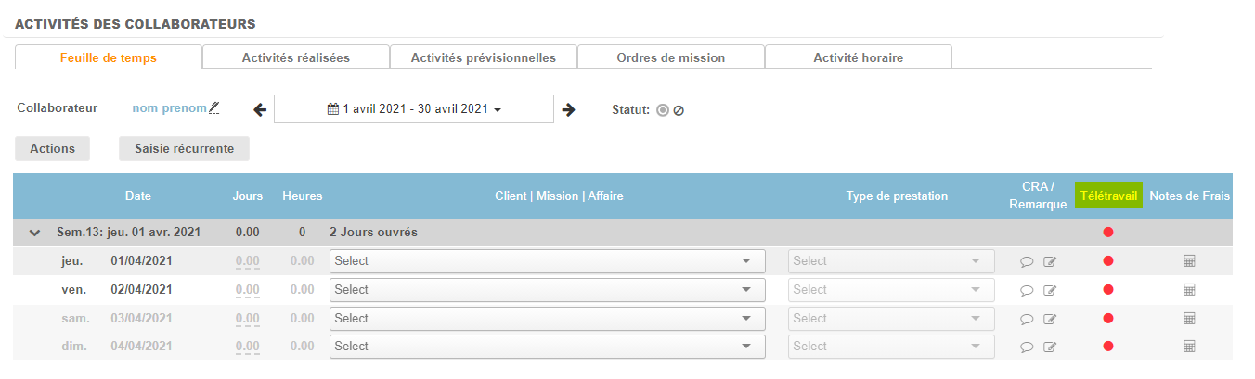Open the Ordres de mission tab
The height and width of the screenshot is (379, 1255).
coord(670,57)
